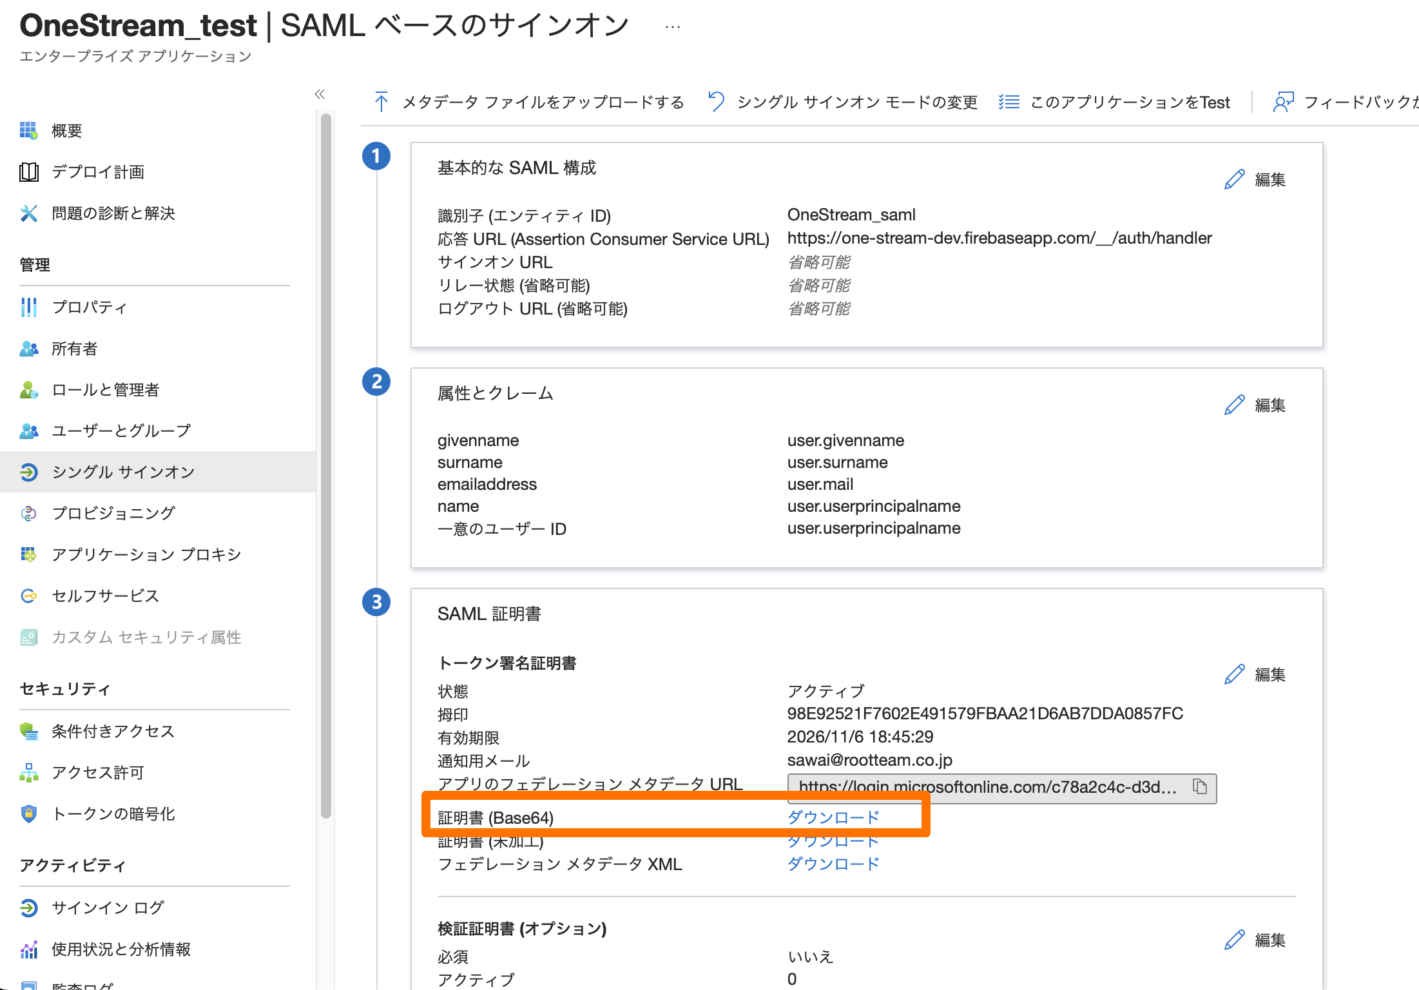This screenshot has height=990, width=1419.
Task: Collapse the sidebar with double-chevron icon
Action: point(320,94)
